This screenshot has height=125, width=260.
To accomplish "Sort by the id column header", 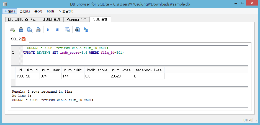I will click(20, 70).
